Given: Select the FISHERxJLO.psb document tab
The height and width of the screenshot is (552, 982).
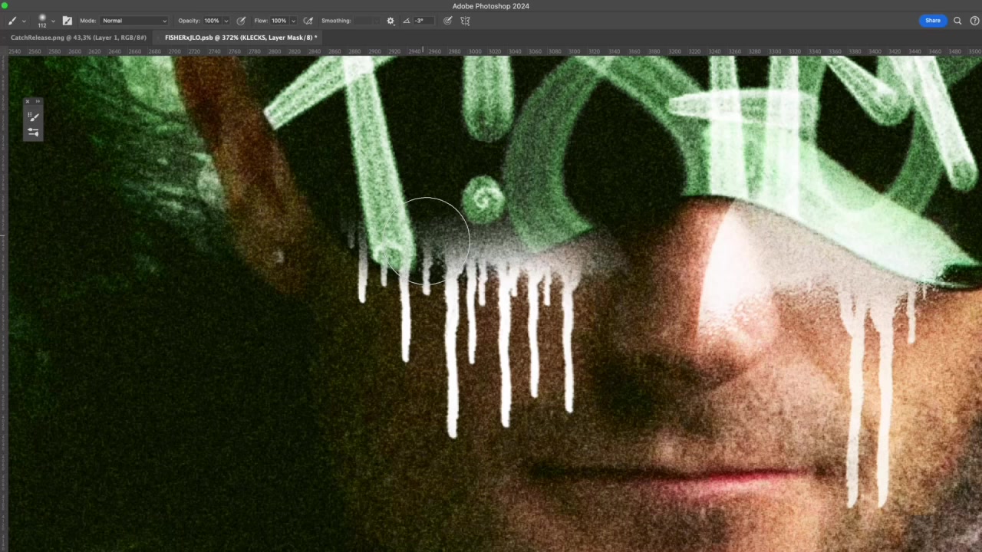Looking at the screenshot, I should click(241, 38).
